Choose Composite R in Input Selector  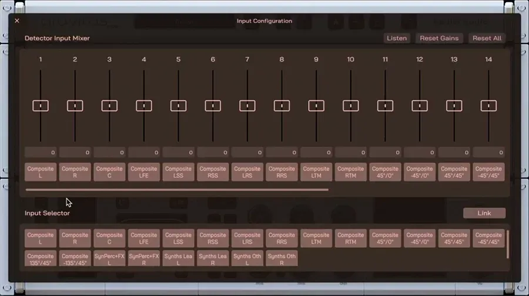[x=75, y=238]
